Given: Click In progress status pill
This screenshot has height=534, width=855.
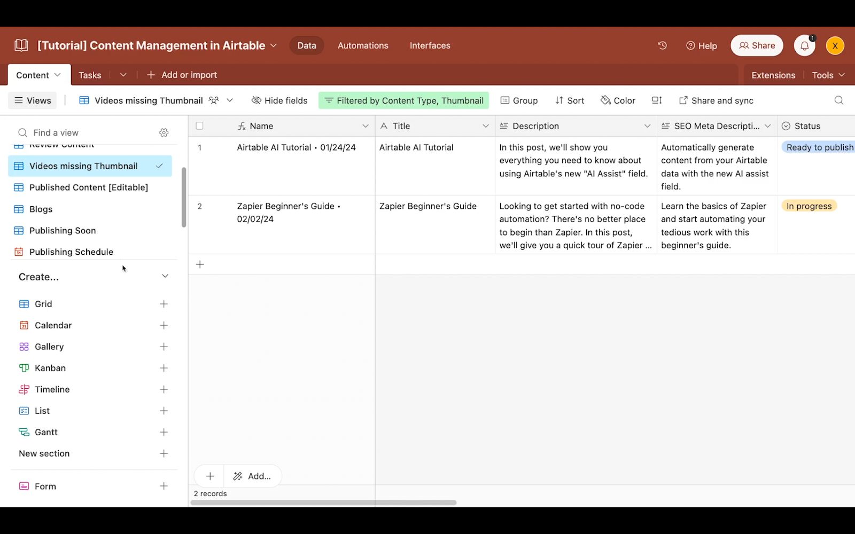Looking at the screenshot, I should 809,206.
